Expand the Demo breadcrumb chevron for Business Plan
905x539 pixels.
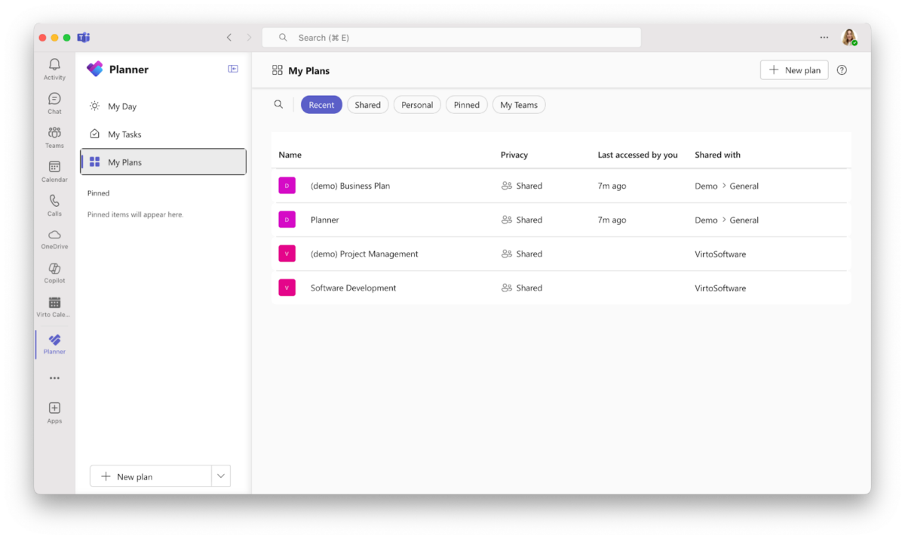[725, 186]
